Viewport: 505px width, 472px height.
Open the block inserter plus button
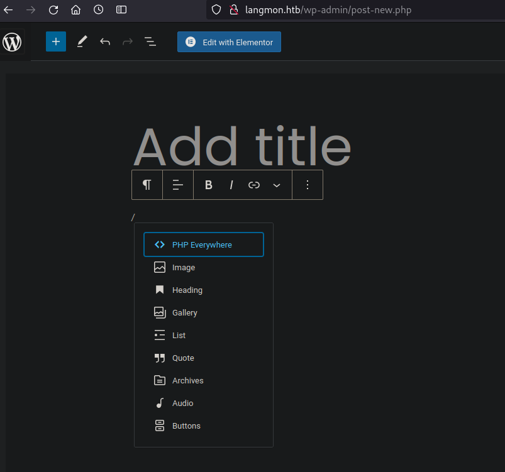point(56,41)
